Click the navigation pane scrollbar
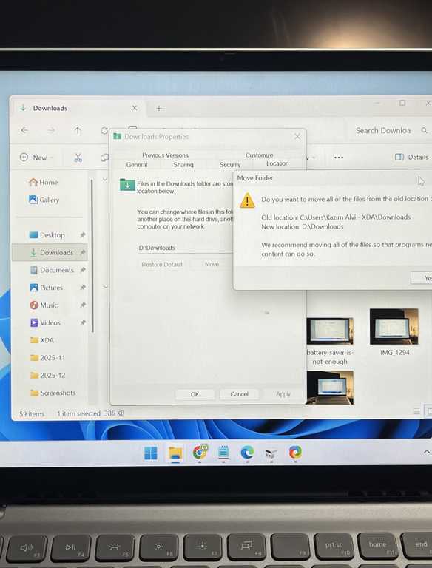 tap(92, 255)
